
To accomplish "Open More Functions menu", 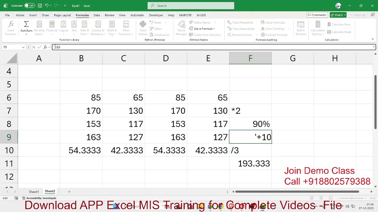I will [x=126, y=28].
